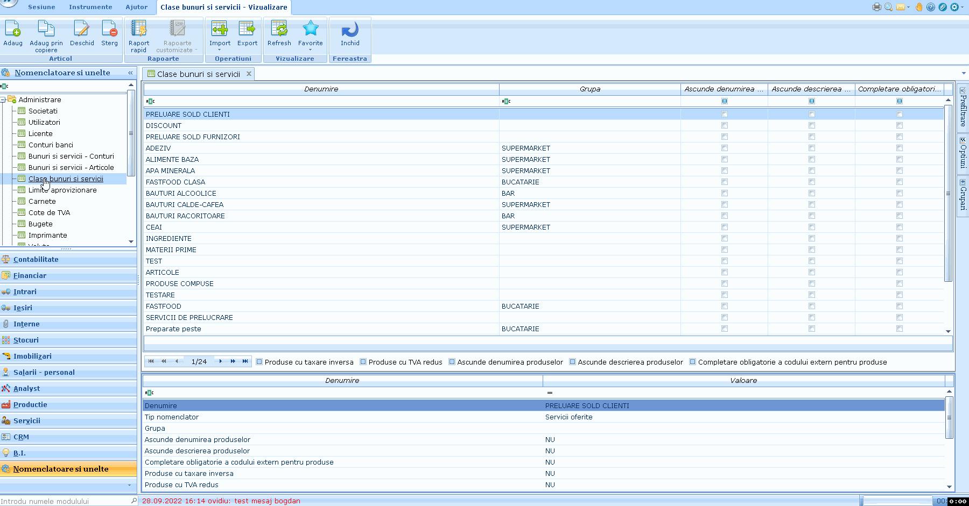Toggle Completare obligatorie a codului extern checkbox

point(693,362)
